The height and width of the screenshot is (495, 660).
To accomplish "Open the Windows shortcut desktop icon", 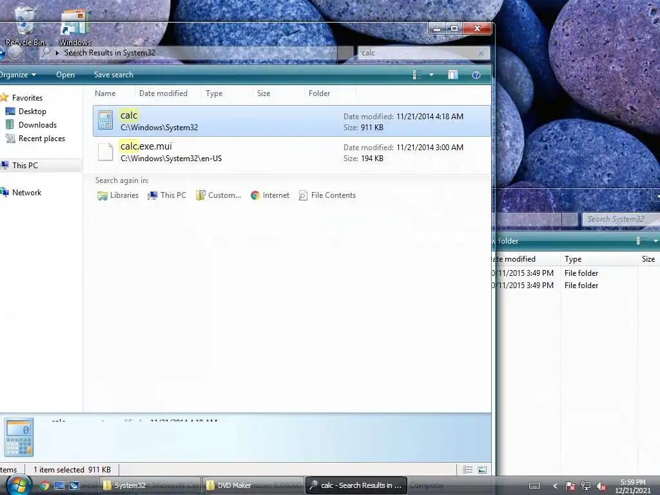I will (75, 26).
